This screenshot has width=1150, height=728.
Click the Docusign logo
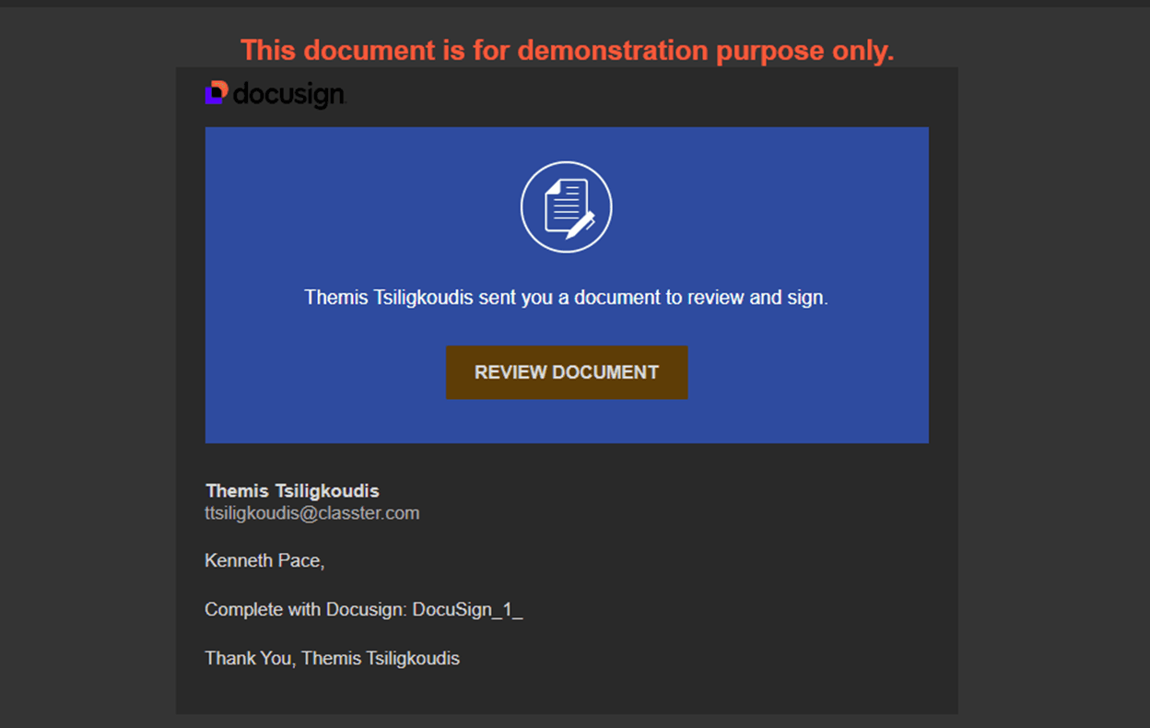(276, 94)
